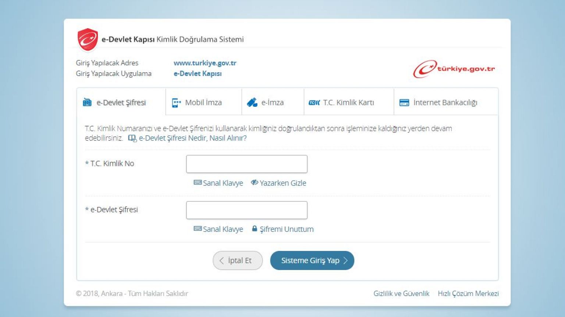Switch to the e-İmza tab
The image size is (565, 317).
(x=273, y=103)
